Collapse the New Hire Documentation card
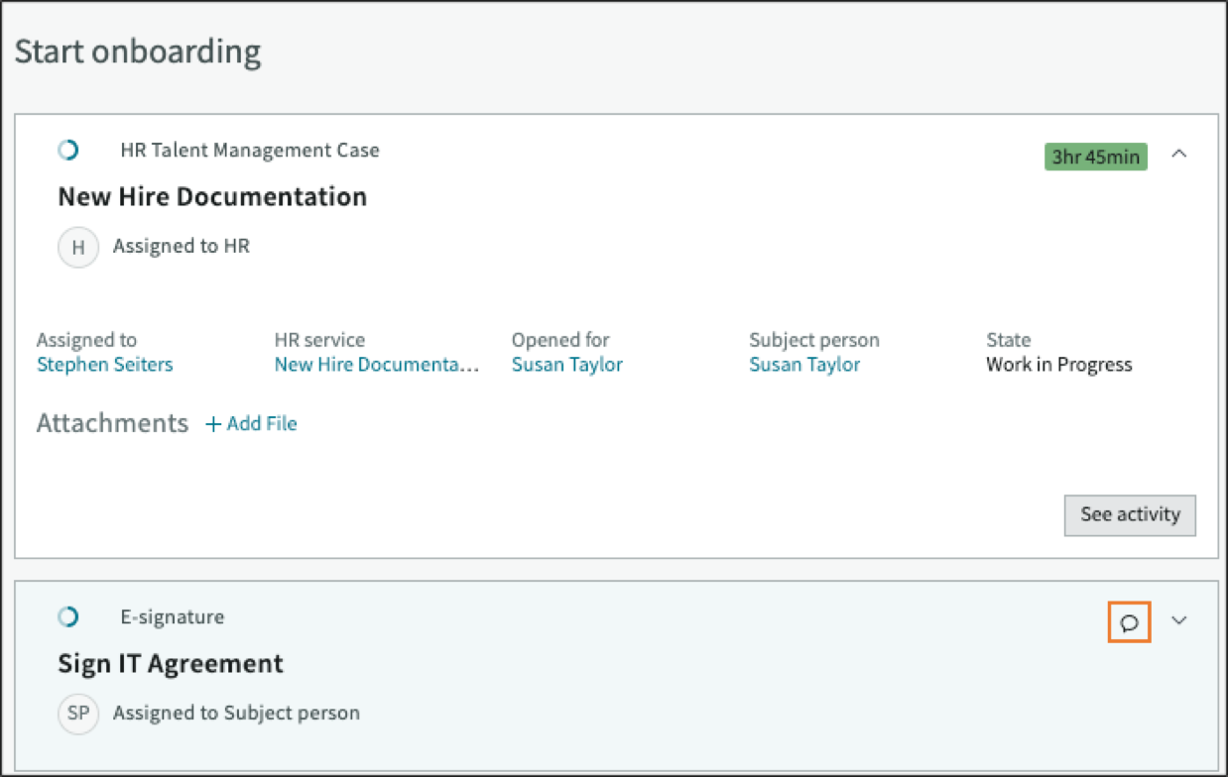 click(x=1178, y=154)
